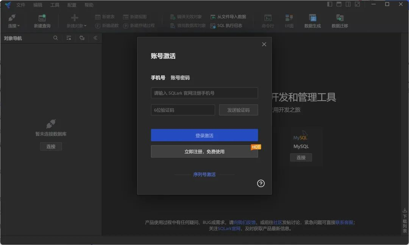
Task: Maximize the SQLark window
Action: pos(387,4)
